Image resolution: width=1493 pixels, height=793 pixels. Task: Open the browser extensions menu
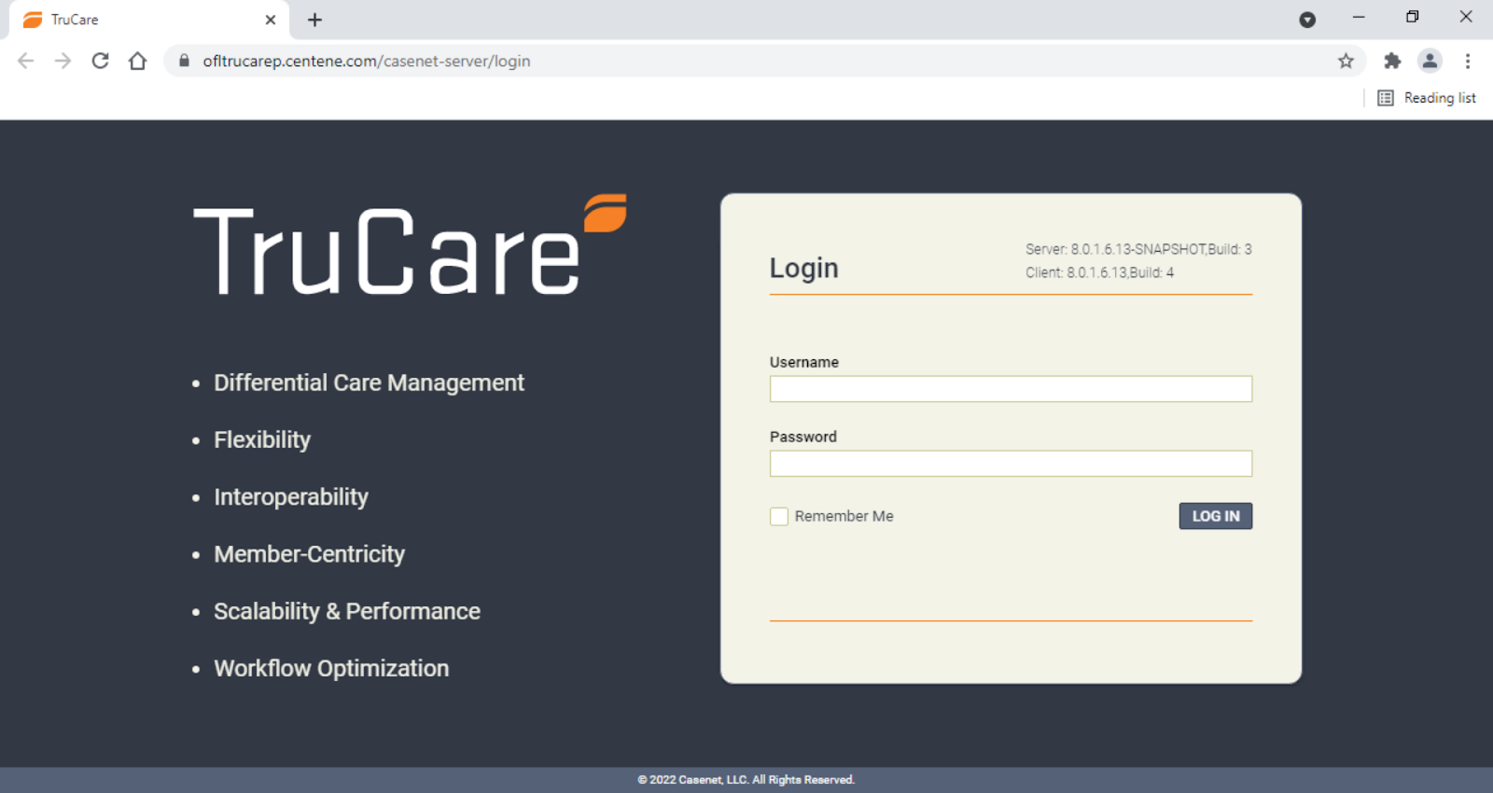tap(1392, 61)
